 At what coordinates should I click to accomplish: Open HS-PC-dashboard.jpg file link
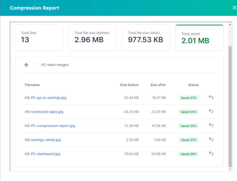pyautogui.click(x=42, y=154)
